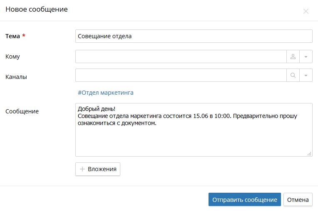
Task: Send with Отправить сообщение button
Action: (245, 199)
